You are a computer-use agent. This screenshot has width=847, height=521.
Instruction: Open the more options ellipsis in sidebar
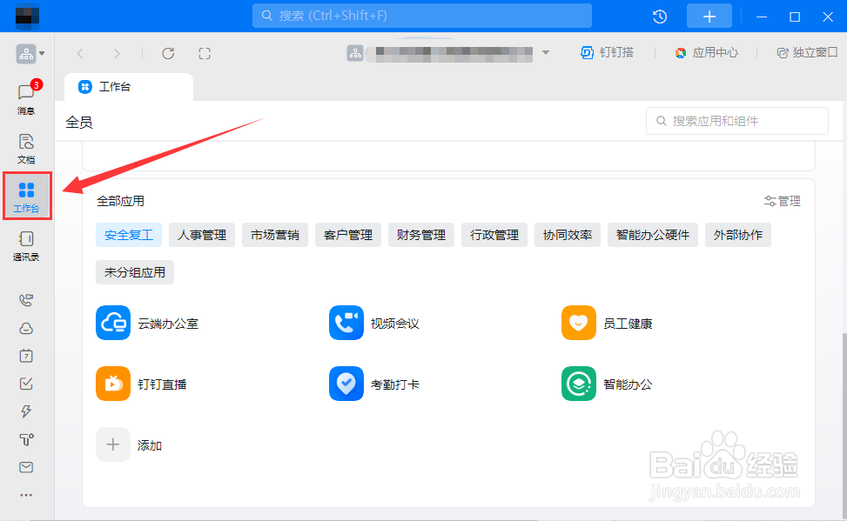(26, 495)
